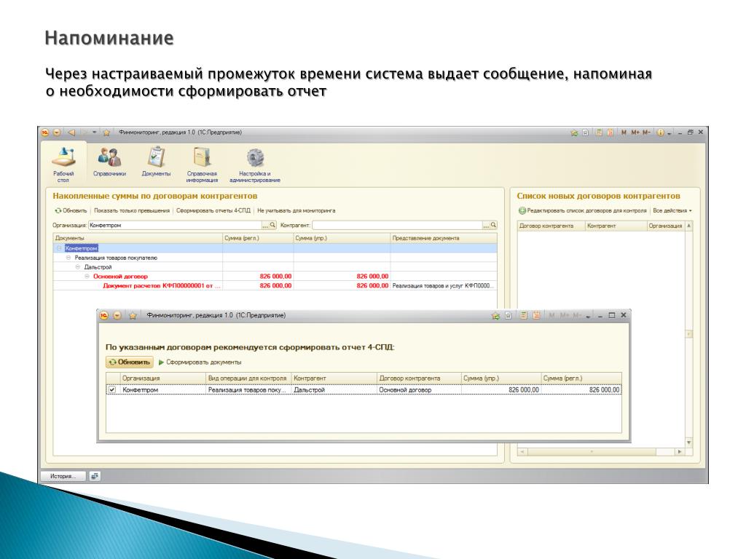Viewport: 746px width, 559px height.
Task: Collapse Реализация товаров покупателю node
Action: (68, 258)
